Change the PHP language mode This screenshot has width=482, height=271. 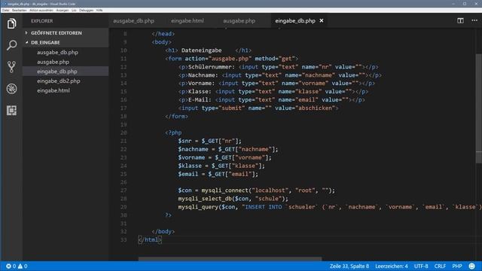[x=457, y=266]
